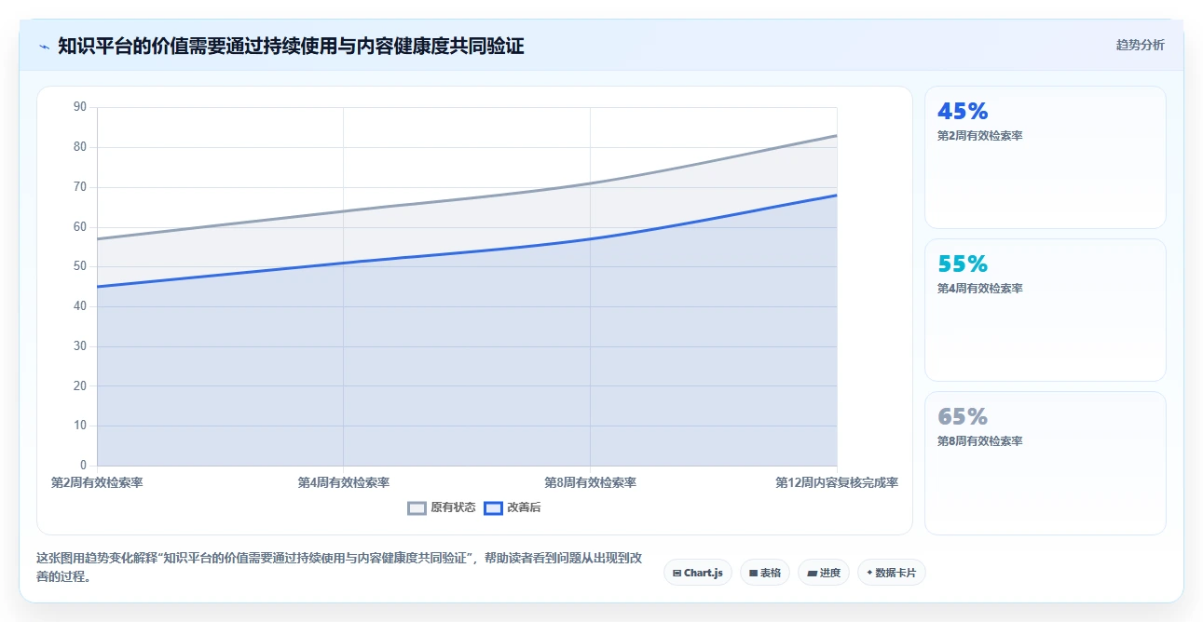1203x622 pixels.
Task: Click the gray line's data point at week 4
Action: [x=344, y=211]
